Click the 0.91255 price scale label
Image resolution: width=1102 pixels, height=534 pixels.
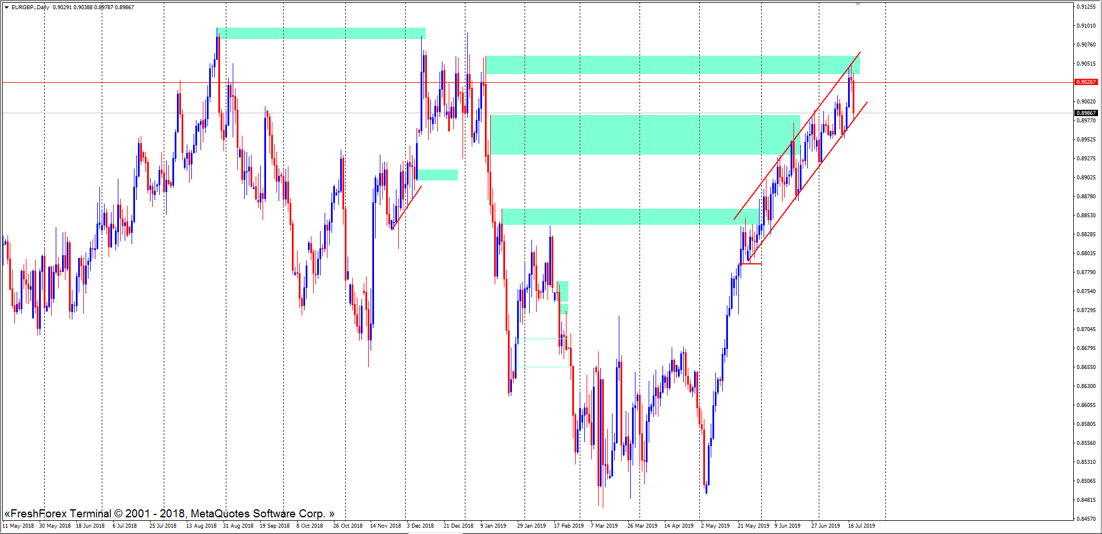(1085, 7)
